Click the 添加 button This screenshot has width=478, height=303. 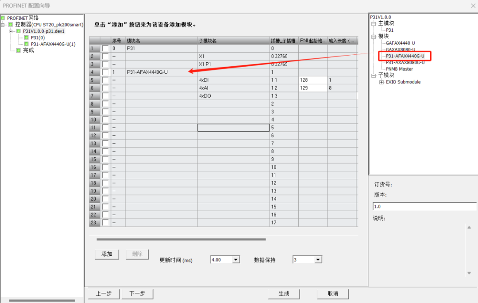pyautogui.click(x=107, y=254)
